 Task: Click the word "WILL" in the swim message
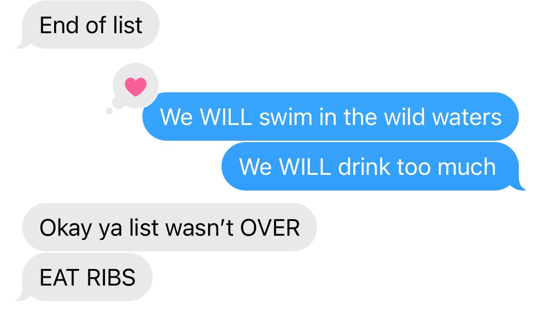tap(226, 117)
